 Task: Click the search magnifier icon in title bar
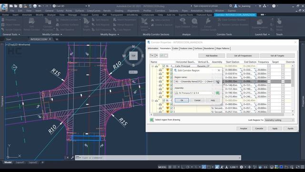point(231,6)
